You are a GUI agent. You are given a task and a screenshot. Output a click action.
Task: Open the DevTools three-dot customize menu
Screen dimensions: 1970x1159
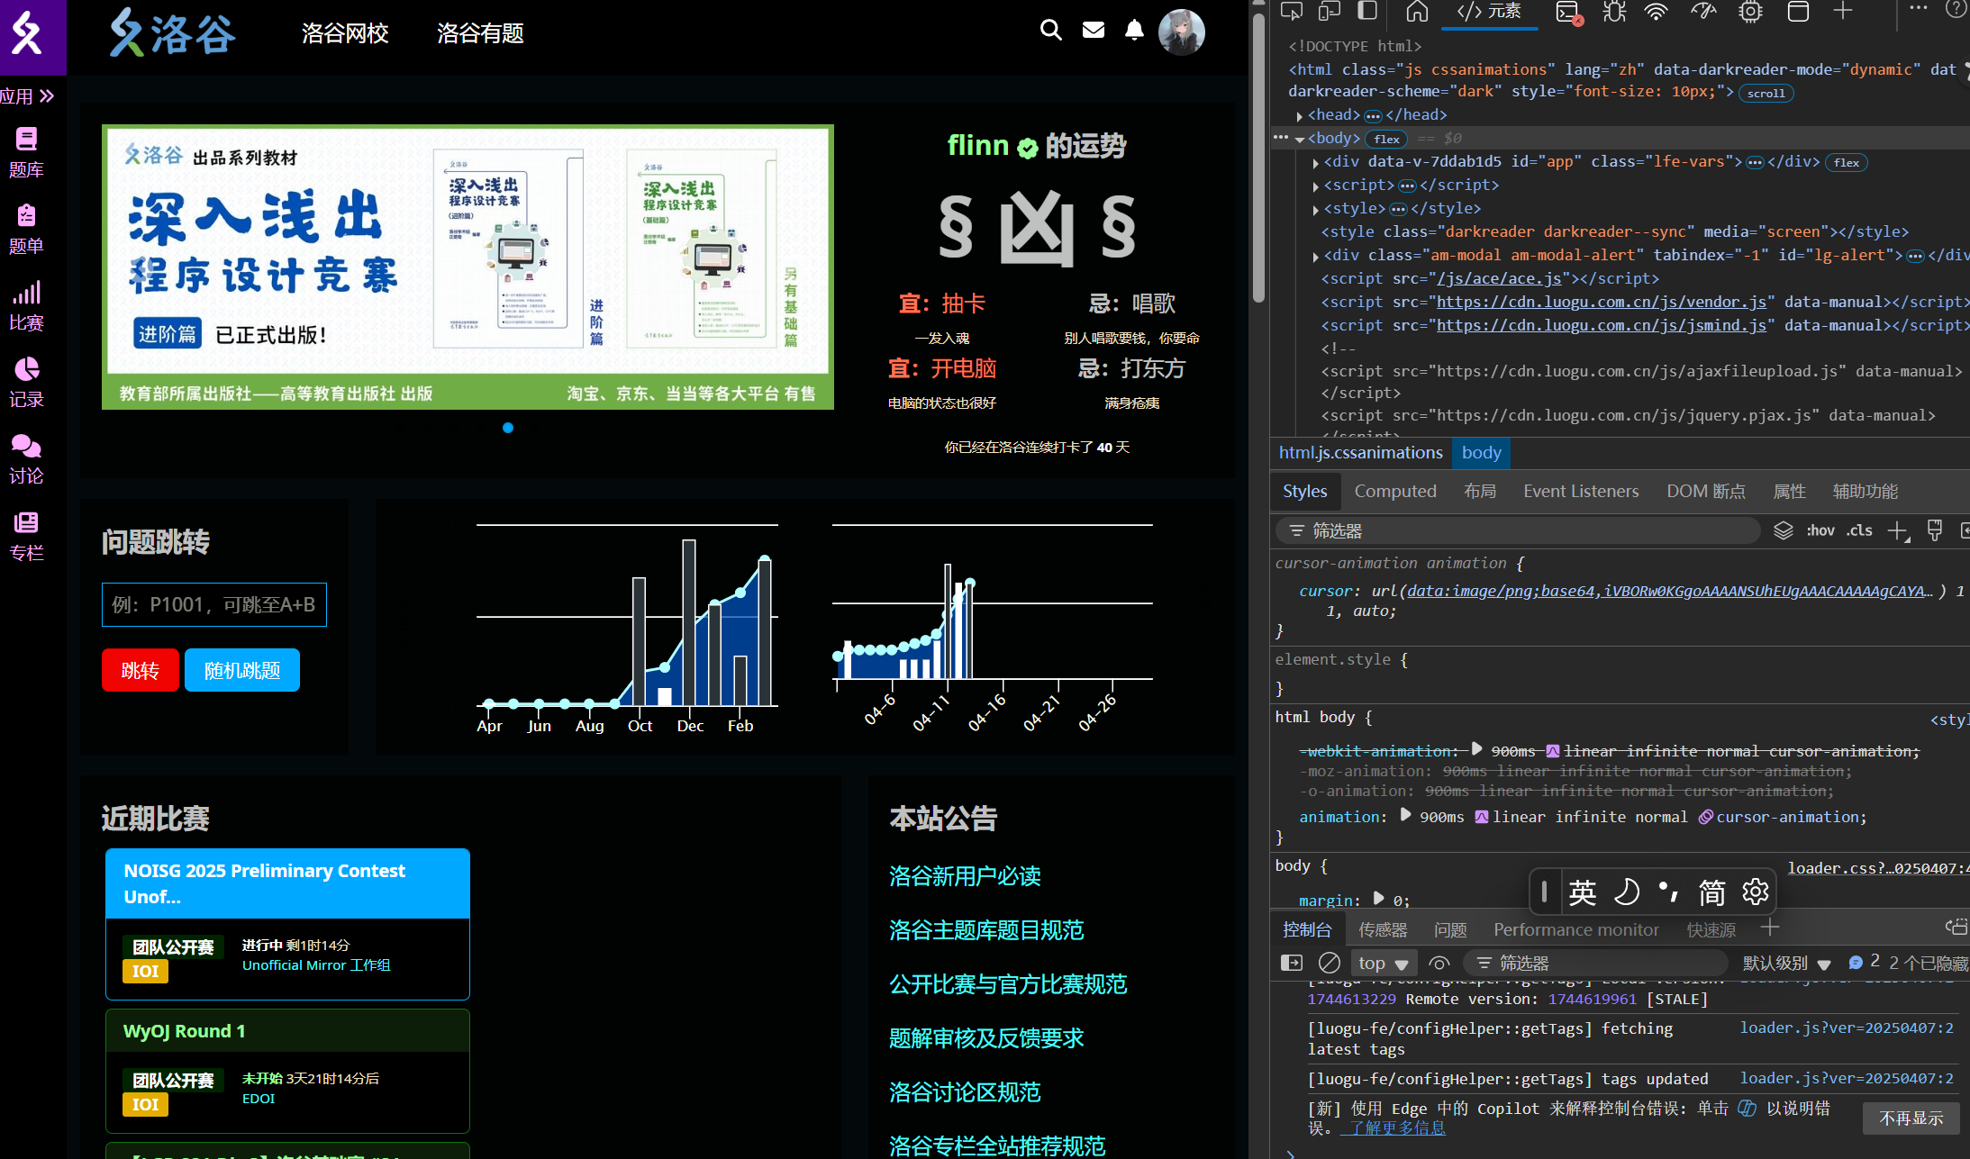(x=1919, y=9)
